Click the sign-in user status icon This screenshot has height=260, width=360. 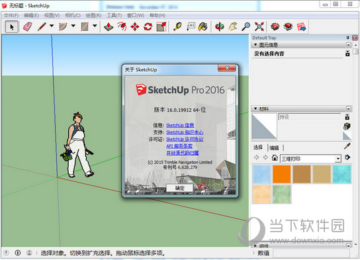[29, 253]
